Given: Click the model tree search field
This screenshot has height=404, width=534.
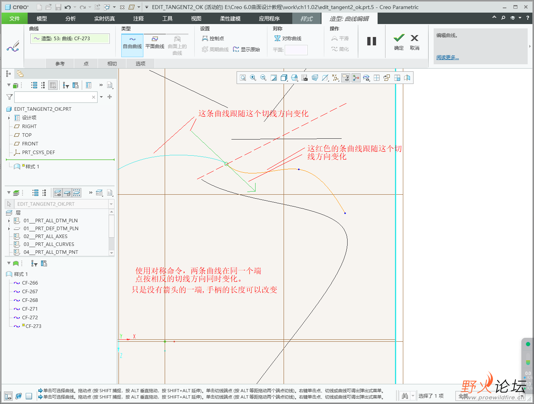Looking at the screenshot, I should (56, 97).
